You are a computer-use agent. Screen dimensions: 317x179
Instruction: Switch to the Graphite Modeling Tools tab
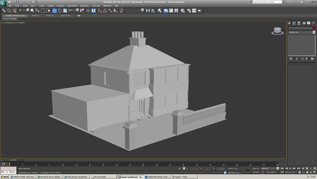[x=15, y=15]
